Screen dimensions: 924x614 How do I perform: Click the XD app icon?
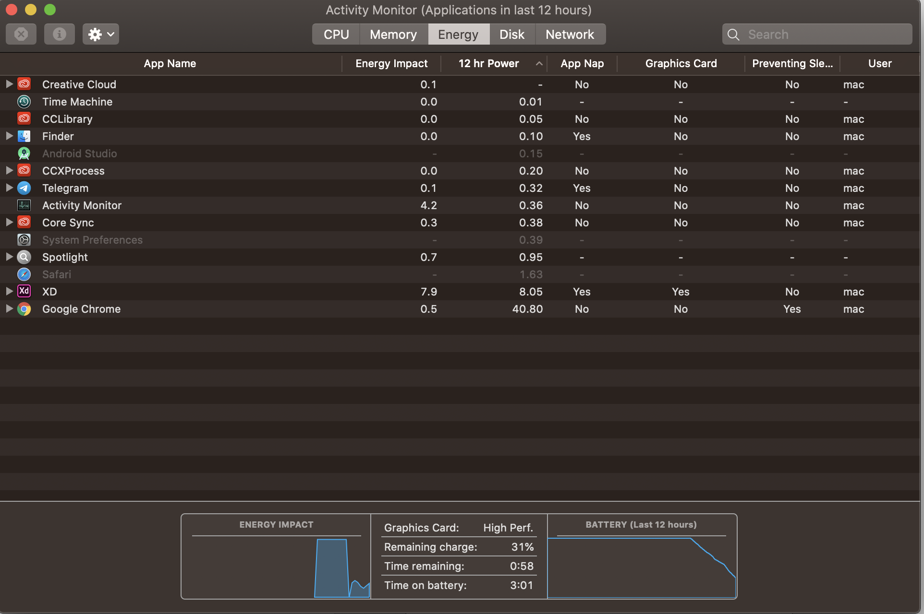pyautogui.click(x=24, y=291)
